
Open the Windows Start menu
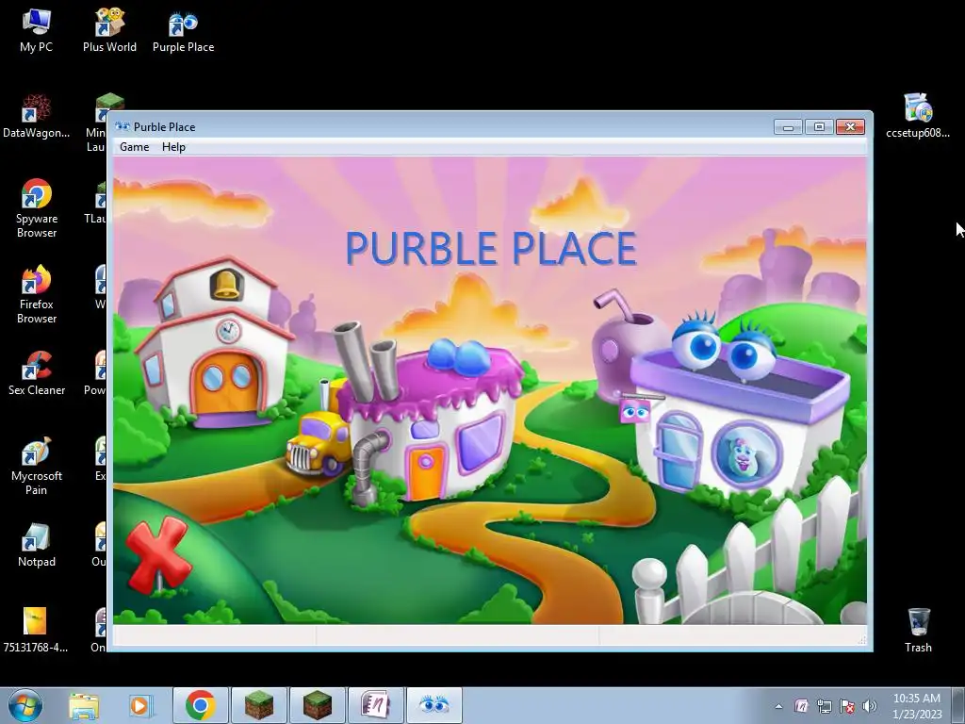[x=25, y=705]
